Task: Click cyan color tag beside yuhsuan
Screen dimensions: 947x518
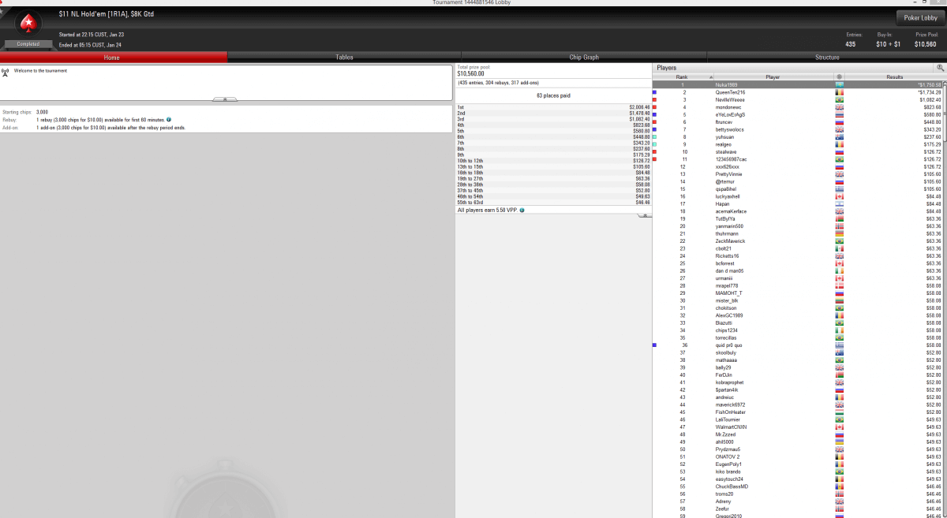Action: [x=654, y=137]
